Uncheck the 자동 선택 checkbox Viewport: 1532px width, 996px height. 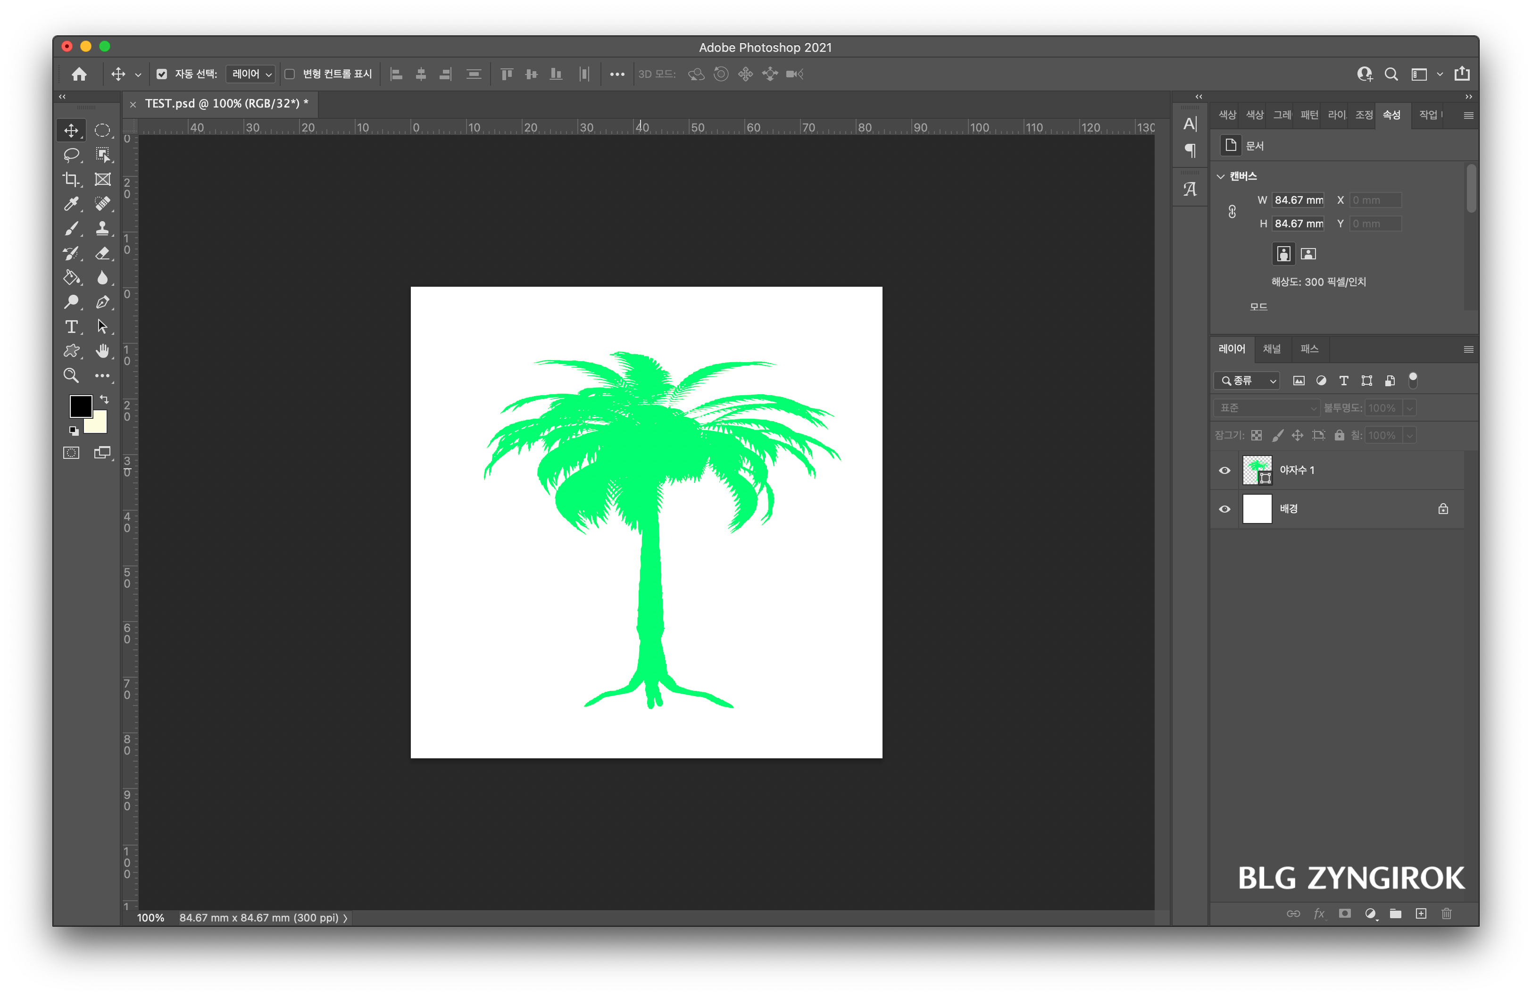tap(162, 74)
